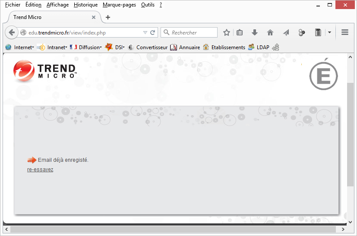This screenshot has height=236, width=357.
Task: Open a new tab with plus button
Action: (108, 17)
